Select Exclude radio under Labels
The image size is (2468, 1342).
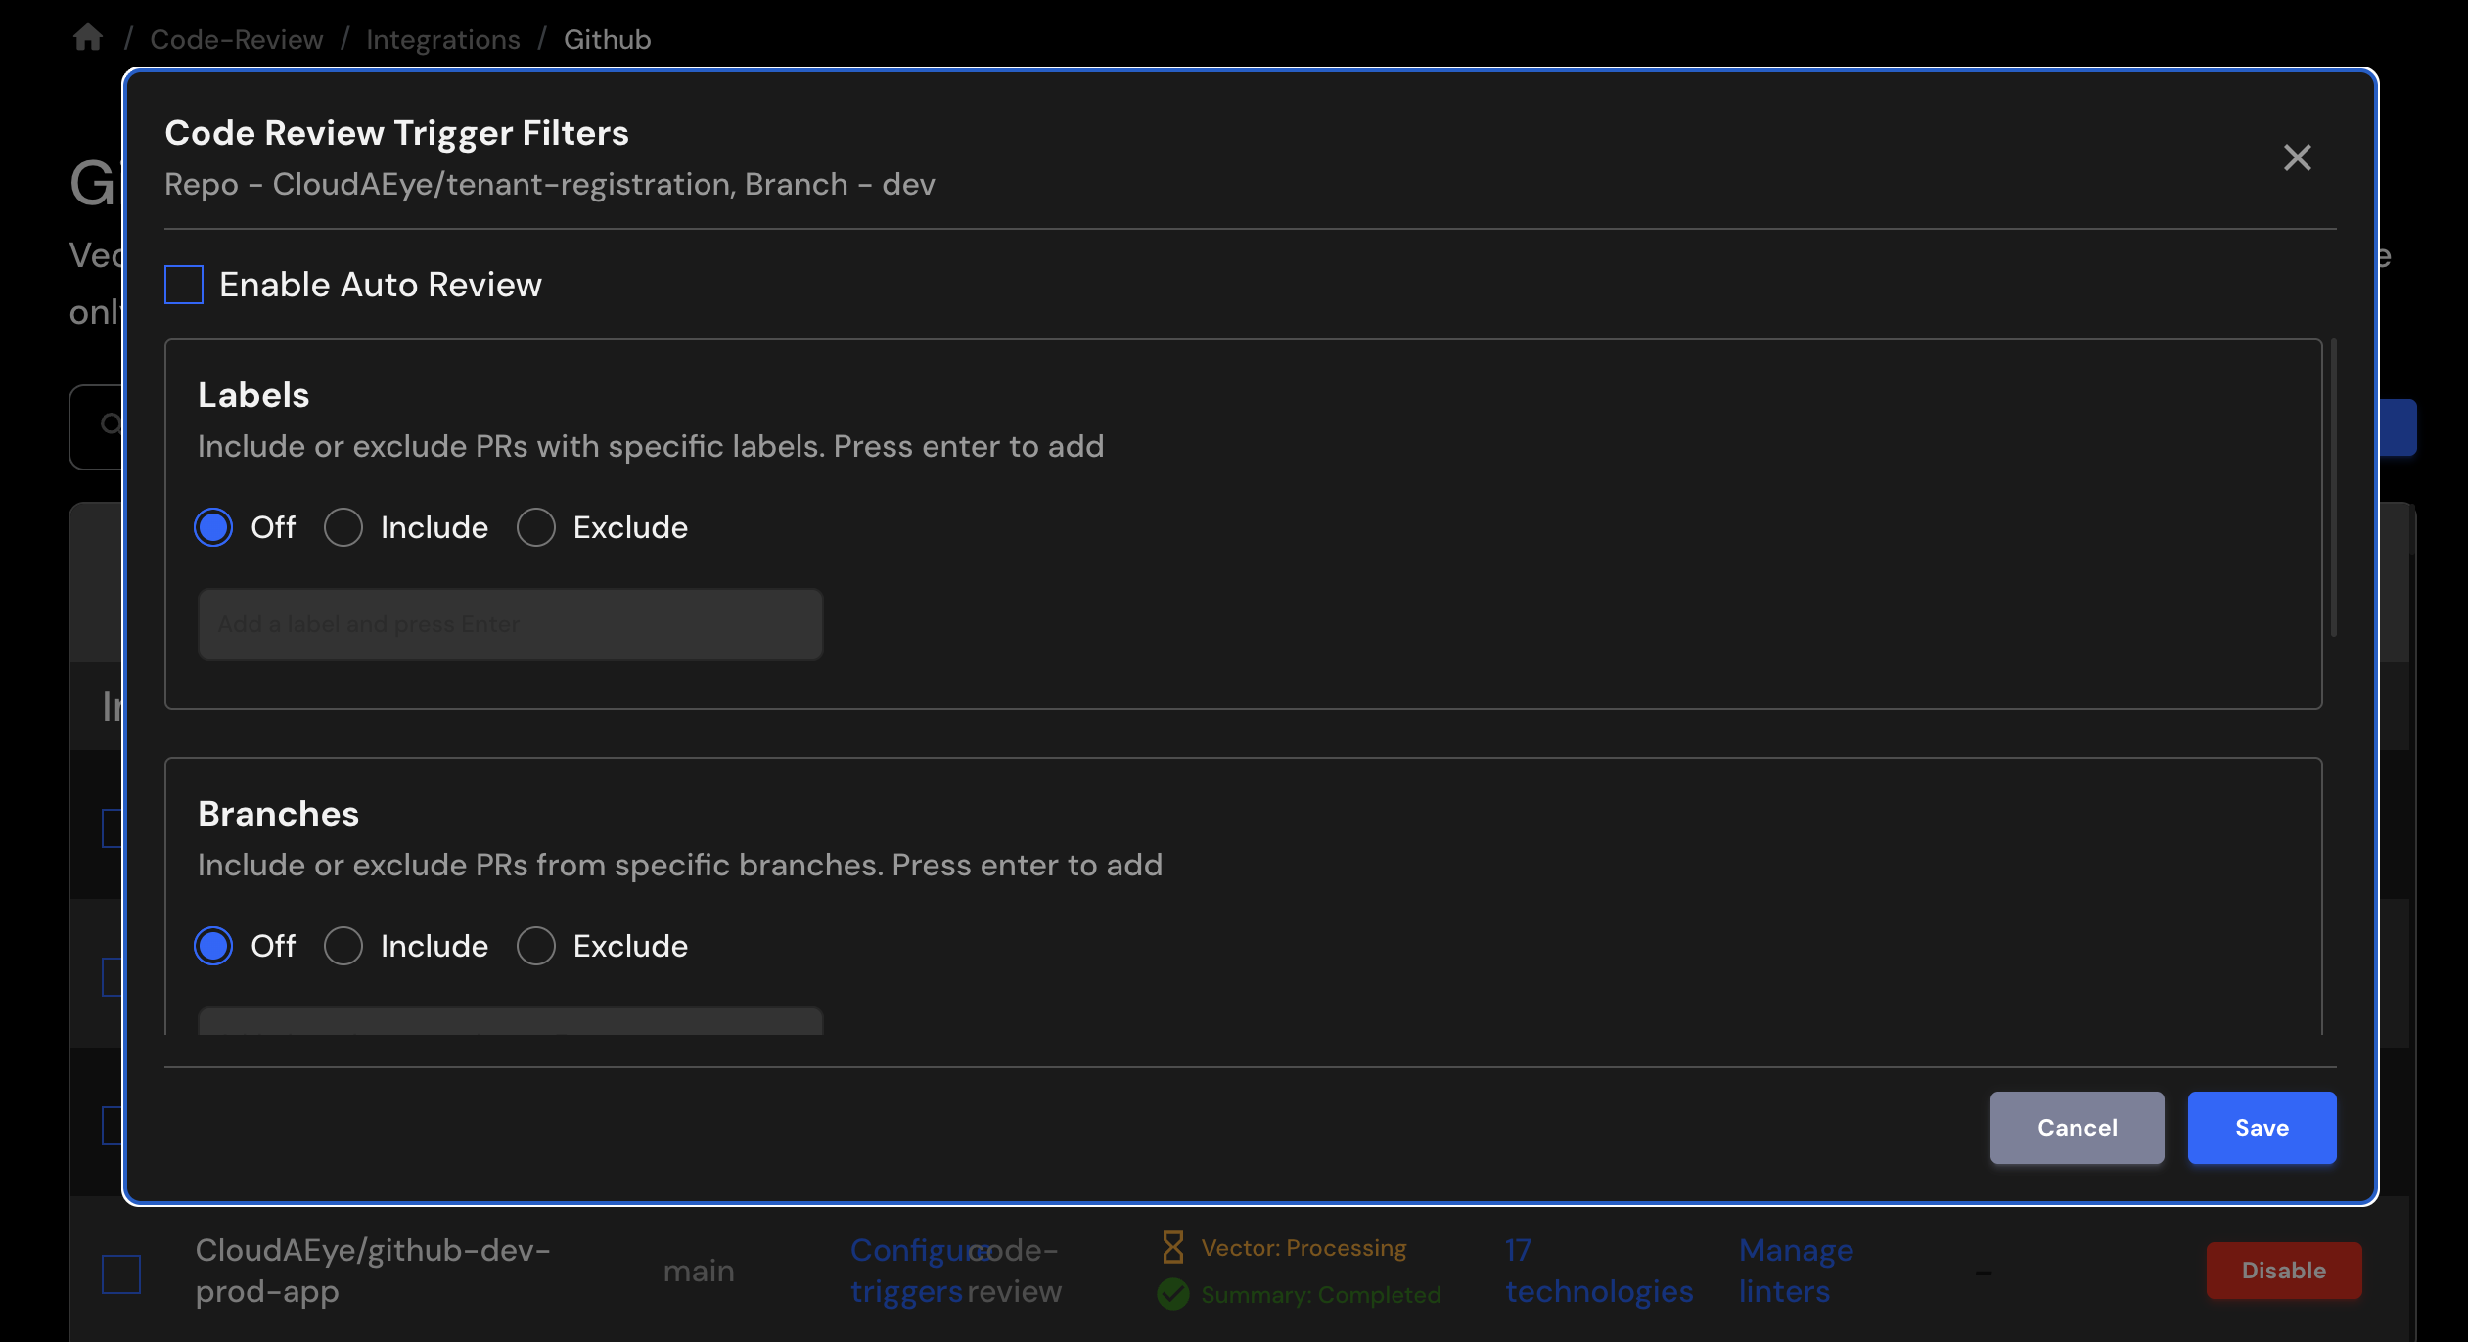pos(535,527)
